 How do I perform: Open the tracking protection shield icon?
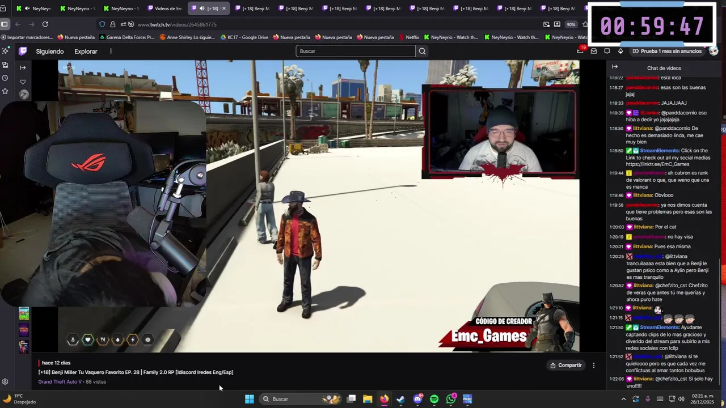[x=102, y=24]
